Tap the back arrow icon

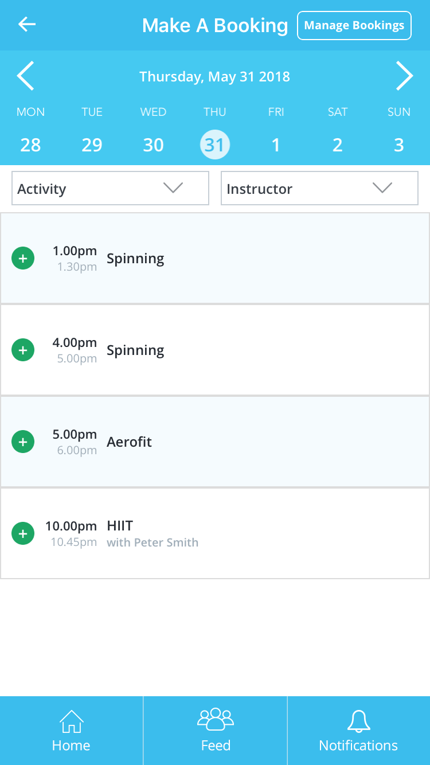[27, 24]
